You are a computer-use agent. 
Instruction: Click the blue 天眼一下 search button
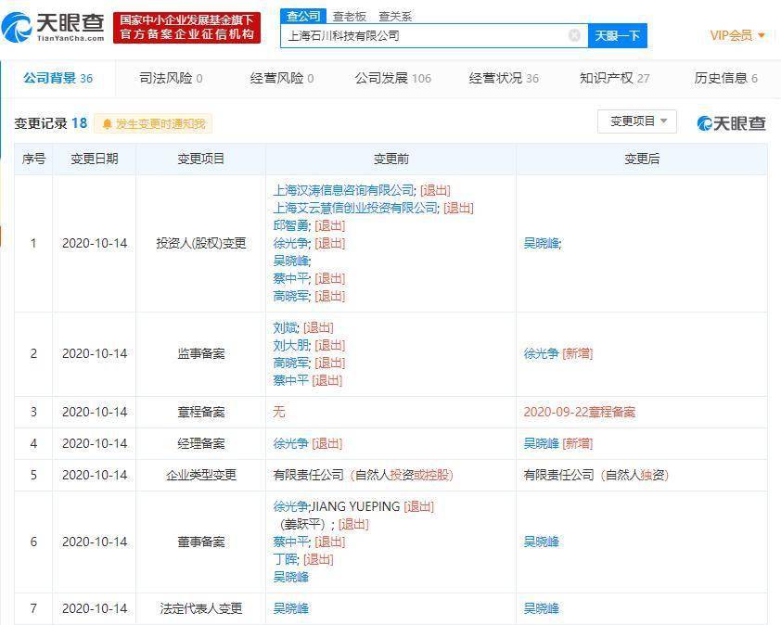tap(617, 34)
